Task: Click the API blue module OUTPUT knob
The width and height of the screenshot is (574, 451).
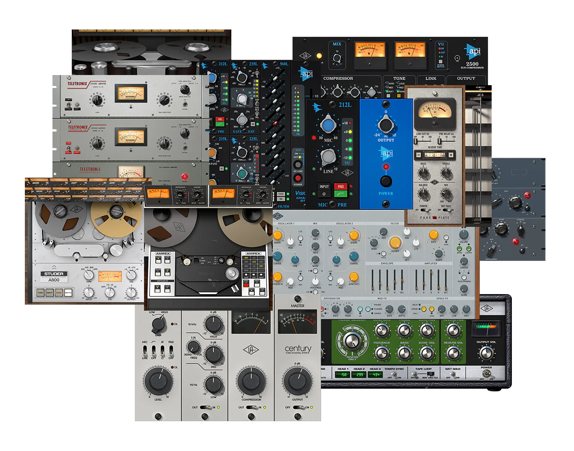Action: tap(385, 124)
